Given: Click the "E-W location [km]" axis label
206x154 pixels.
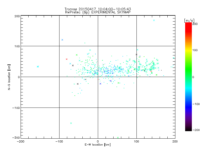Looking at the screenshot, I should (x=98, y=145).
